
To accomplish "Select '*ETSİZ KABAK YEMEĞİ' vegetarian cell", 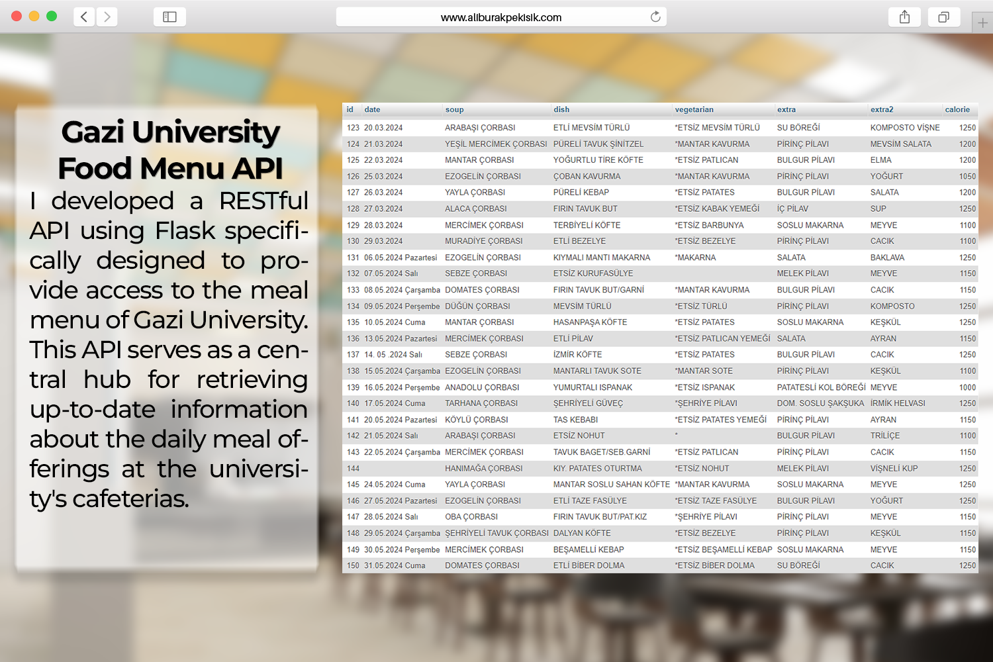I will click(x=717, y=209).
